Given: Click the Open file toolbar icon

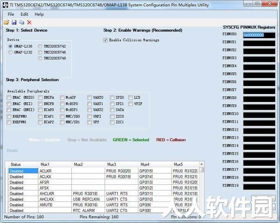Looking at the screenshot, I should 7,22.
